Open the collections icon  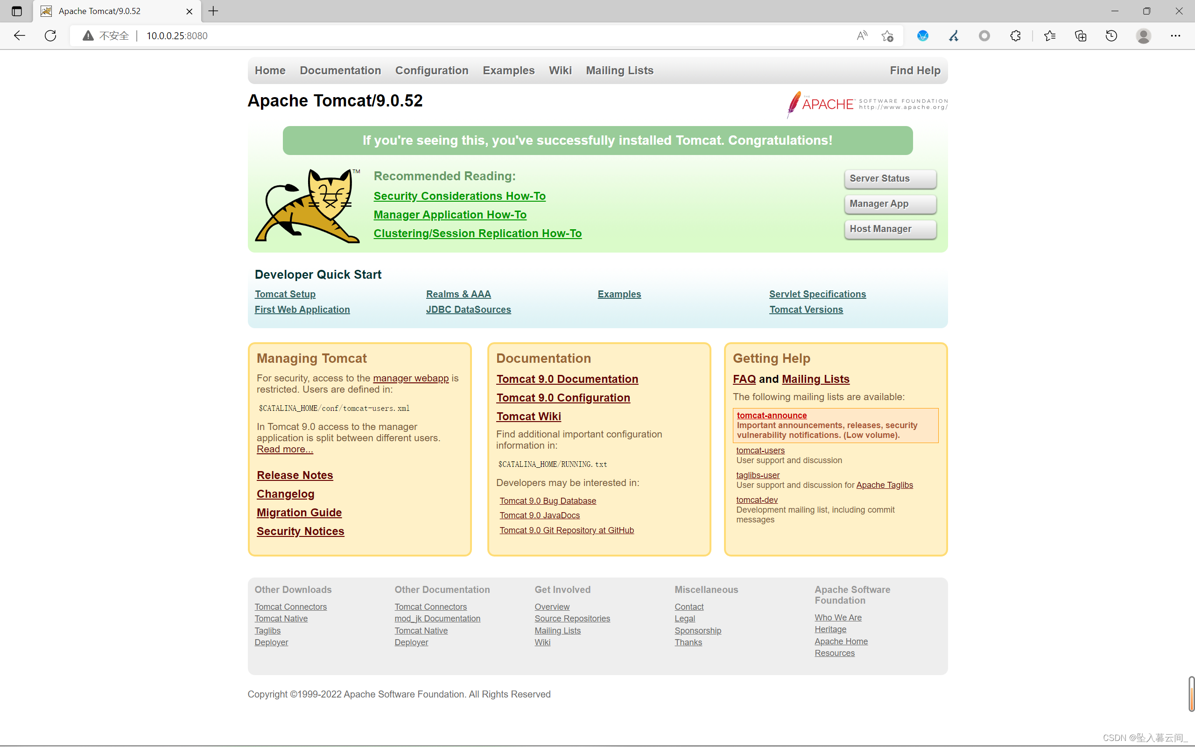[x=1081, y=35]
